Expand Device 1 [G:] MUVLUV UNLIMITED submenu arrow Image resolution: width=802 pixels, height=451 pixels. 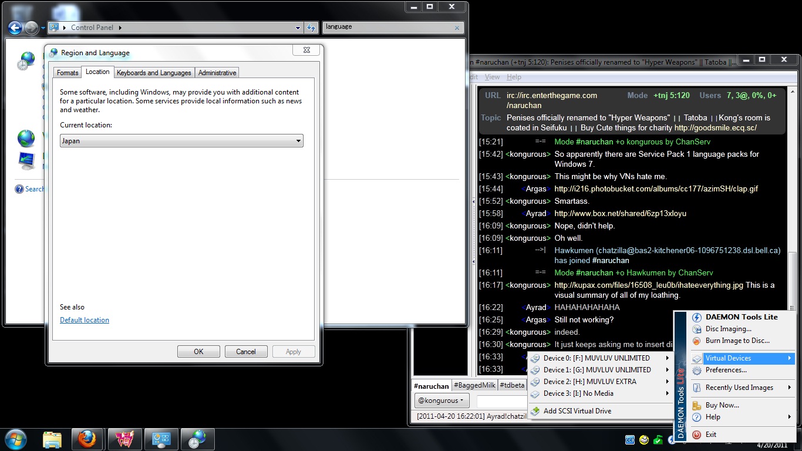tap(668, 370)
